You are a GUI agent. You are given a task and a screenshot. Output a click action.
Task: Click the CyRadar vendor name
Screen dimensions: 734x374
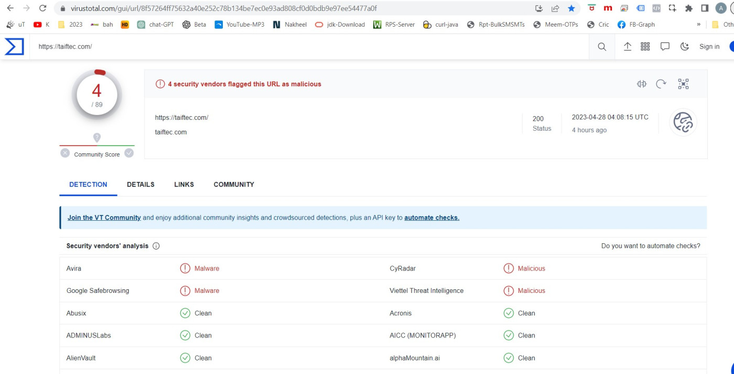click(403, 268)
